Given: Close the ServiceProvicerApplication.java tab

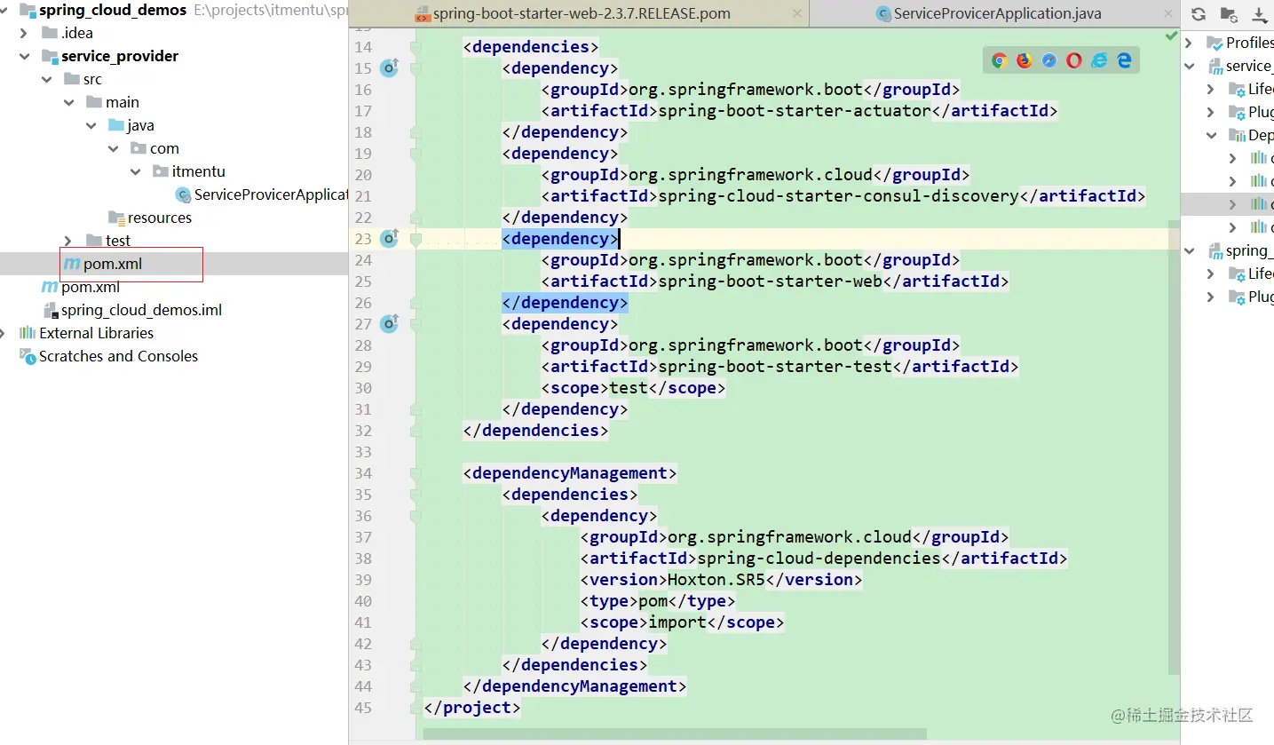Looking at the screenshot, I should click(1167, 13).
